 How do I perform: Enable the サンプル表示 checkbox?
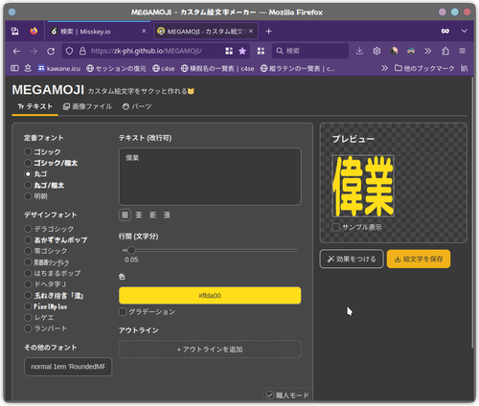335,227
